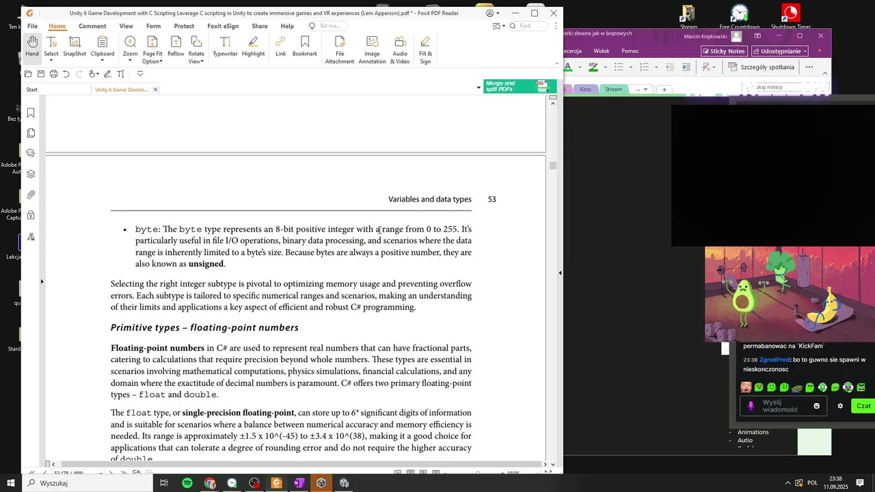The height and width of the screenshot is (492, 875).
Task: Click the Find input field
Action: click(528, 26)
